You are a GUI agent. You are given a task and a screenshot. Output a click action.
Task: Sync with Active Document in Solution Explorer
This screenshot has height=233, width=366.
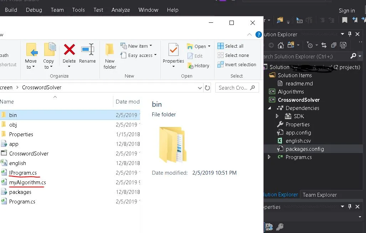[x=324, y=45]
